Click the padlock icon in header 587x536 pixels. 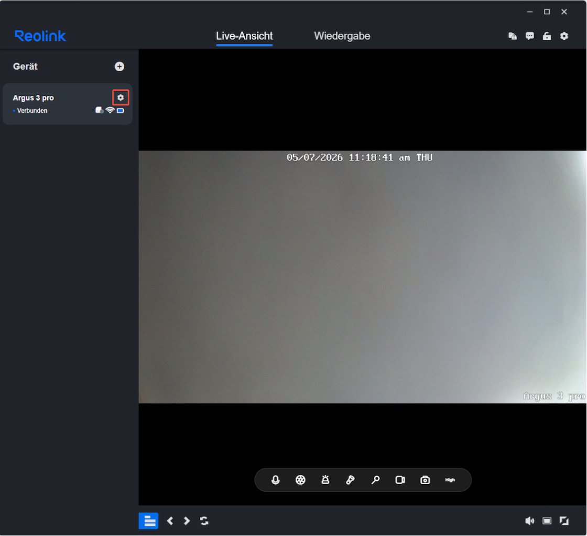(x=547, y=36)
